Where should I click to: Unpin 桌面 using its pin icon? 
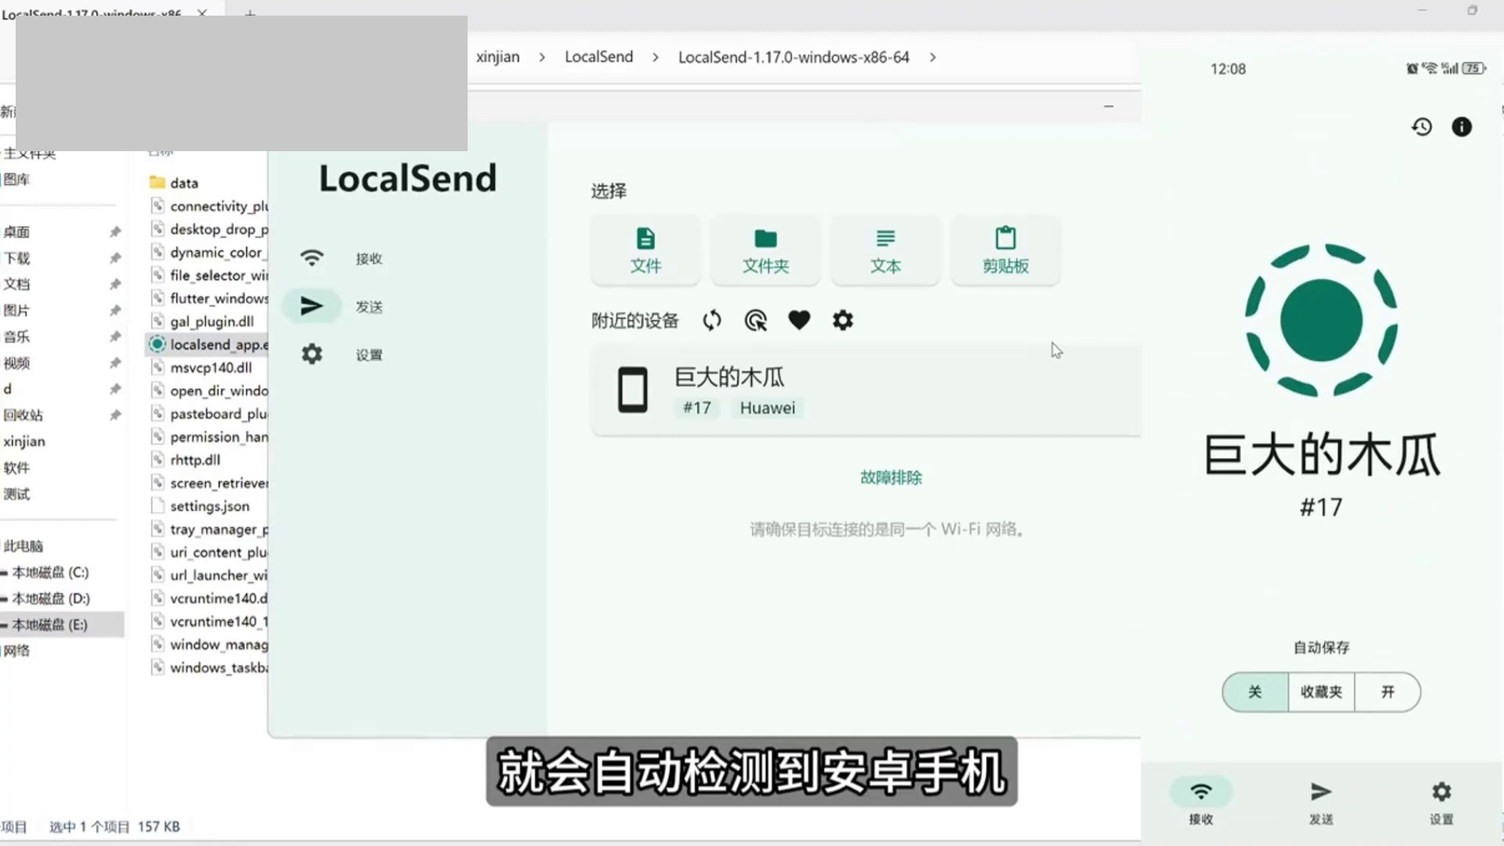pos(115,232)
